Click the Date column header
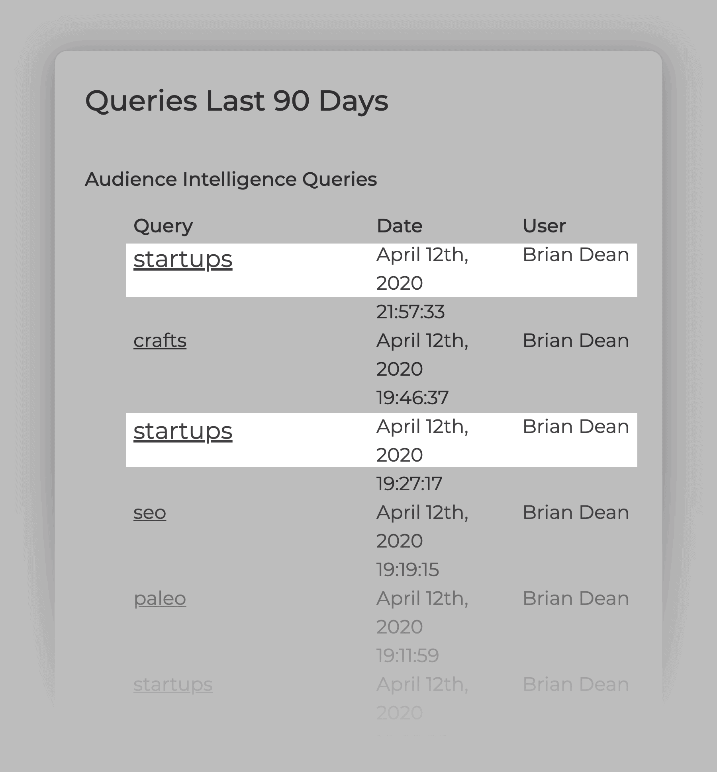This screenshot has height=772, width=717. pos(400,226)
